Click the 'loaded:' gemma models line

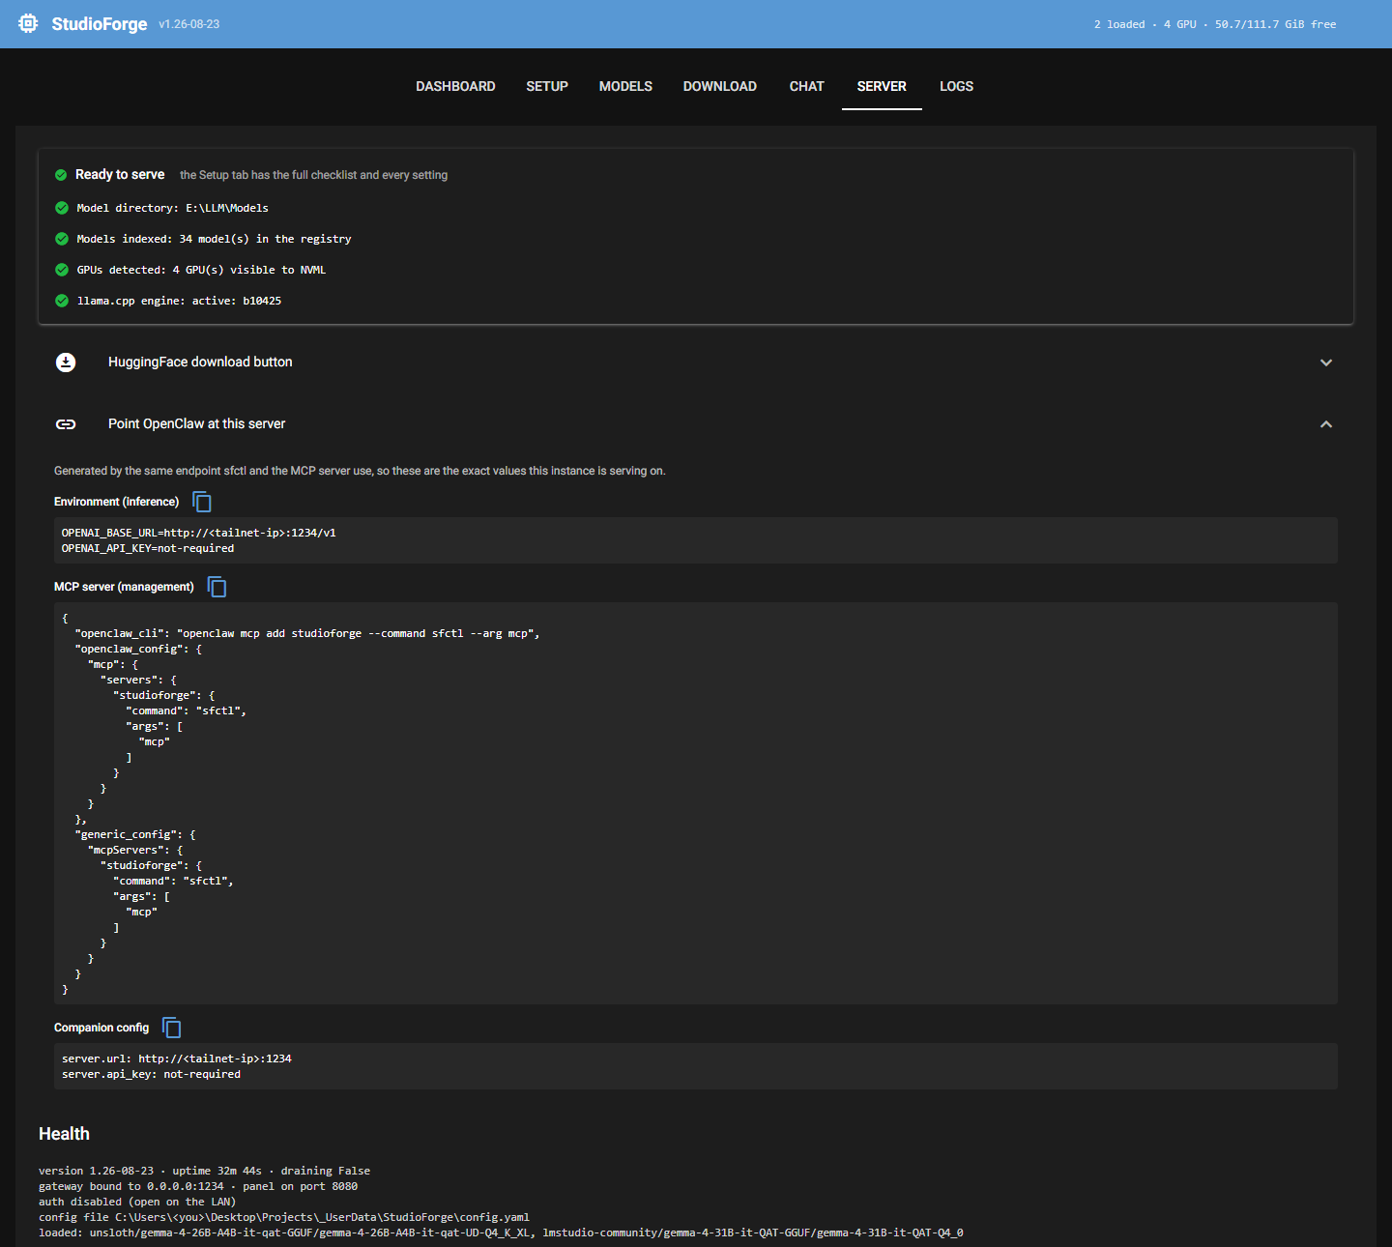tap(501, 1232)
